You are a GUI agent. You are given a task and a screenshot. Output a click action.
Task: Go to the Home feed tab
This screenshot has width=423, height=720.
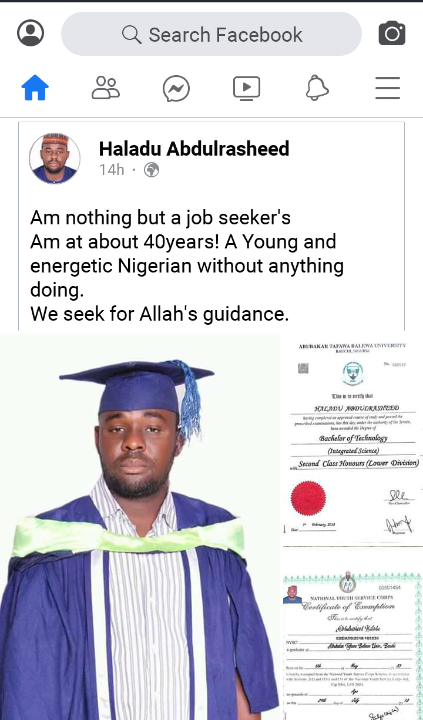(x=35, y=89)
